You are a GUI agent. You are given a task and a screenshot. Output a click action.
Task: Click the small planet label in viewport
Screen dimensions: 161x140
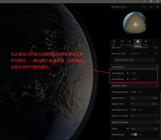[x=89, y=76]
